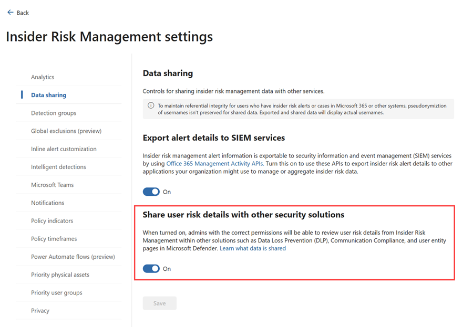Click the info icon in the notice

click(151, 106)
